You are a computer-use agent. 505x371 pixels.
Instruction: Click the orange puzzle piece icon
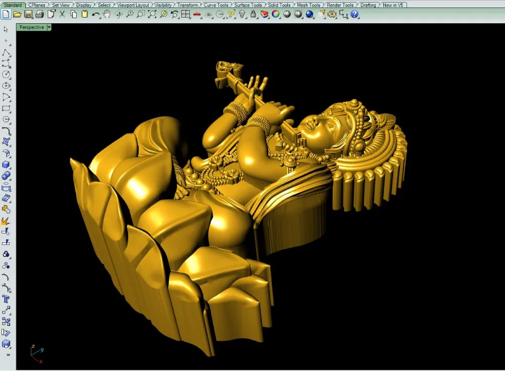pos(6,209)
